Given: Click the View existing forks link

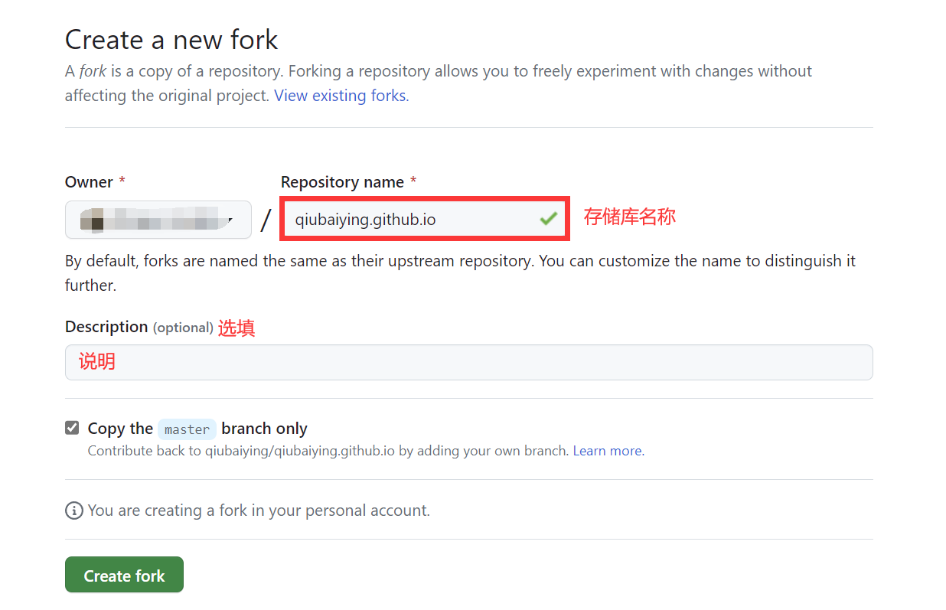Looking at the screenshot, I should point(341,96).
